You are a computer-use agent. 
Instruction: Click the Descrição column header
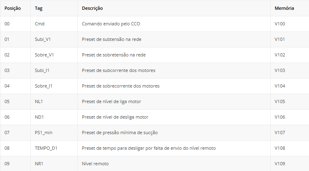pos(92,8)
